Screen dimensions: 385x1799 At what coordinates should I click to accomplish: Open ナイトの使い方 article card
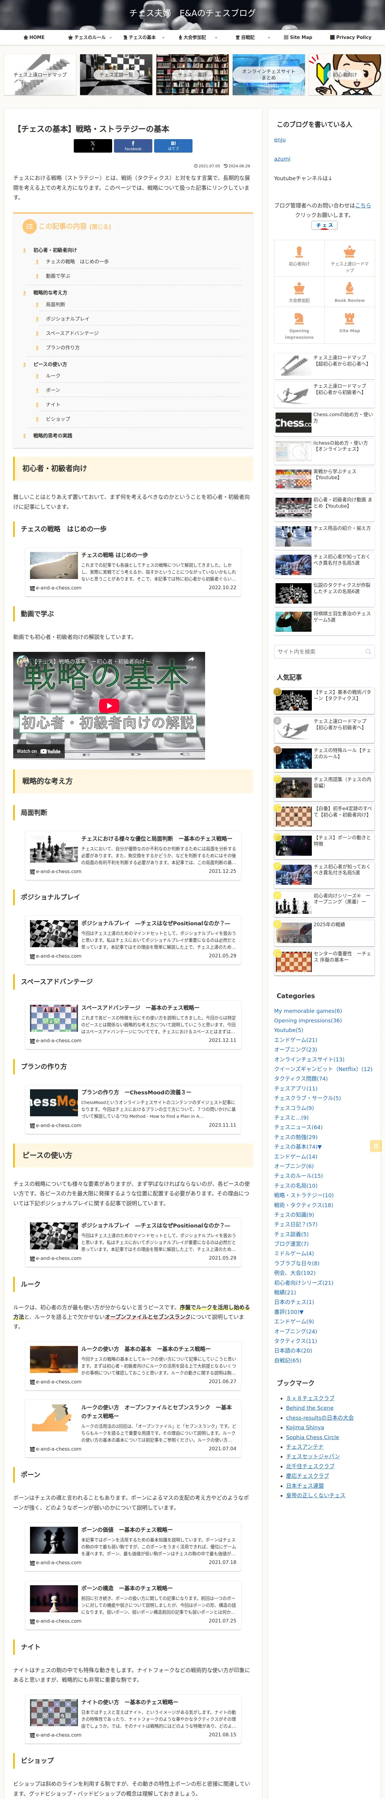click(x=133, y=1719)
